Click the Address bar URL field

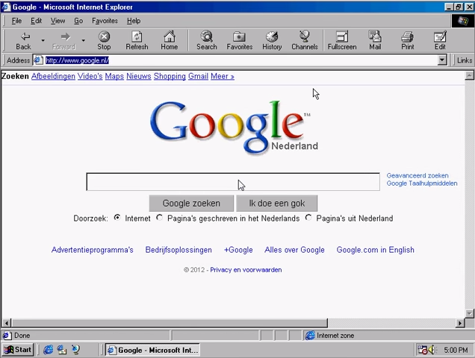(240, 60)
